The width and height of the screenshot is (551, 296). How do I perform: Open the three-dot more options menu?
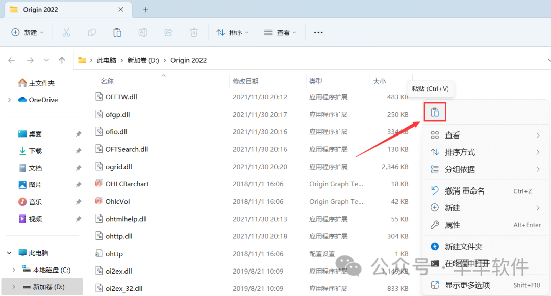click(x=318, y=32)
